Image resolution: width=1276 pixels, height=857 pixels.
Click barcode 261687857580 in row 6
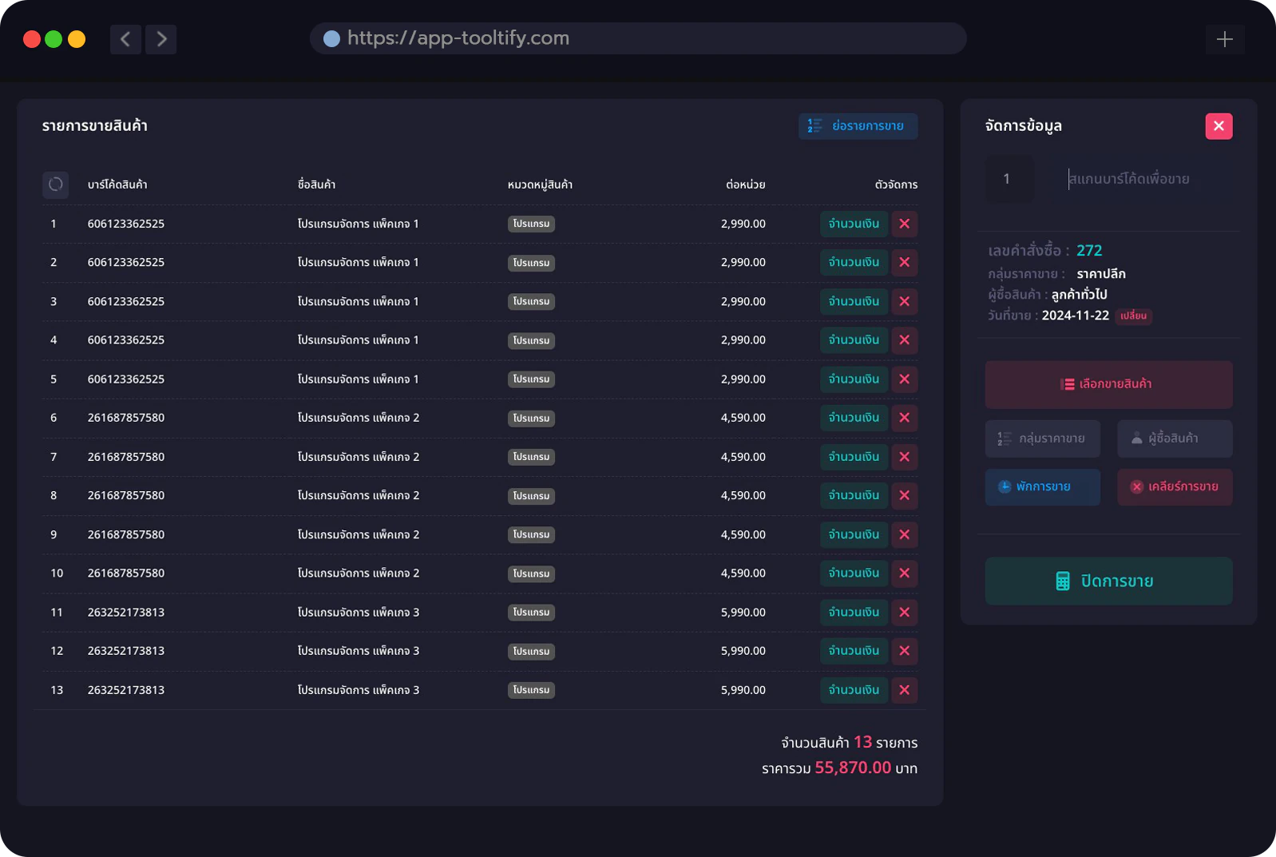(126, 418)
